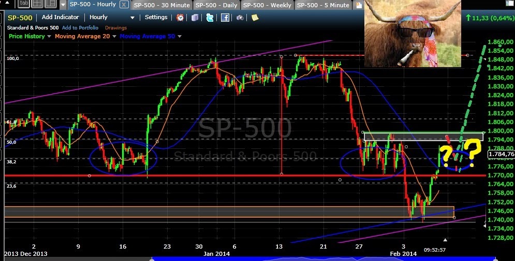Click the 50,0 Fibonacci level label
Screen dimensions: 515x261
pos(11,142)
